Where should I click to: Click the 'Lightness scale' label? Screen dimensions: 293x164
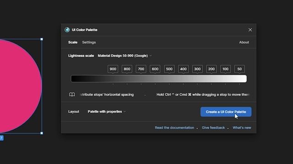(81, 56)
